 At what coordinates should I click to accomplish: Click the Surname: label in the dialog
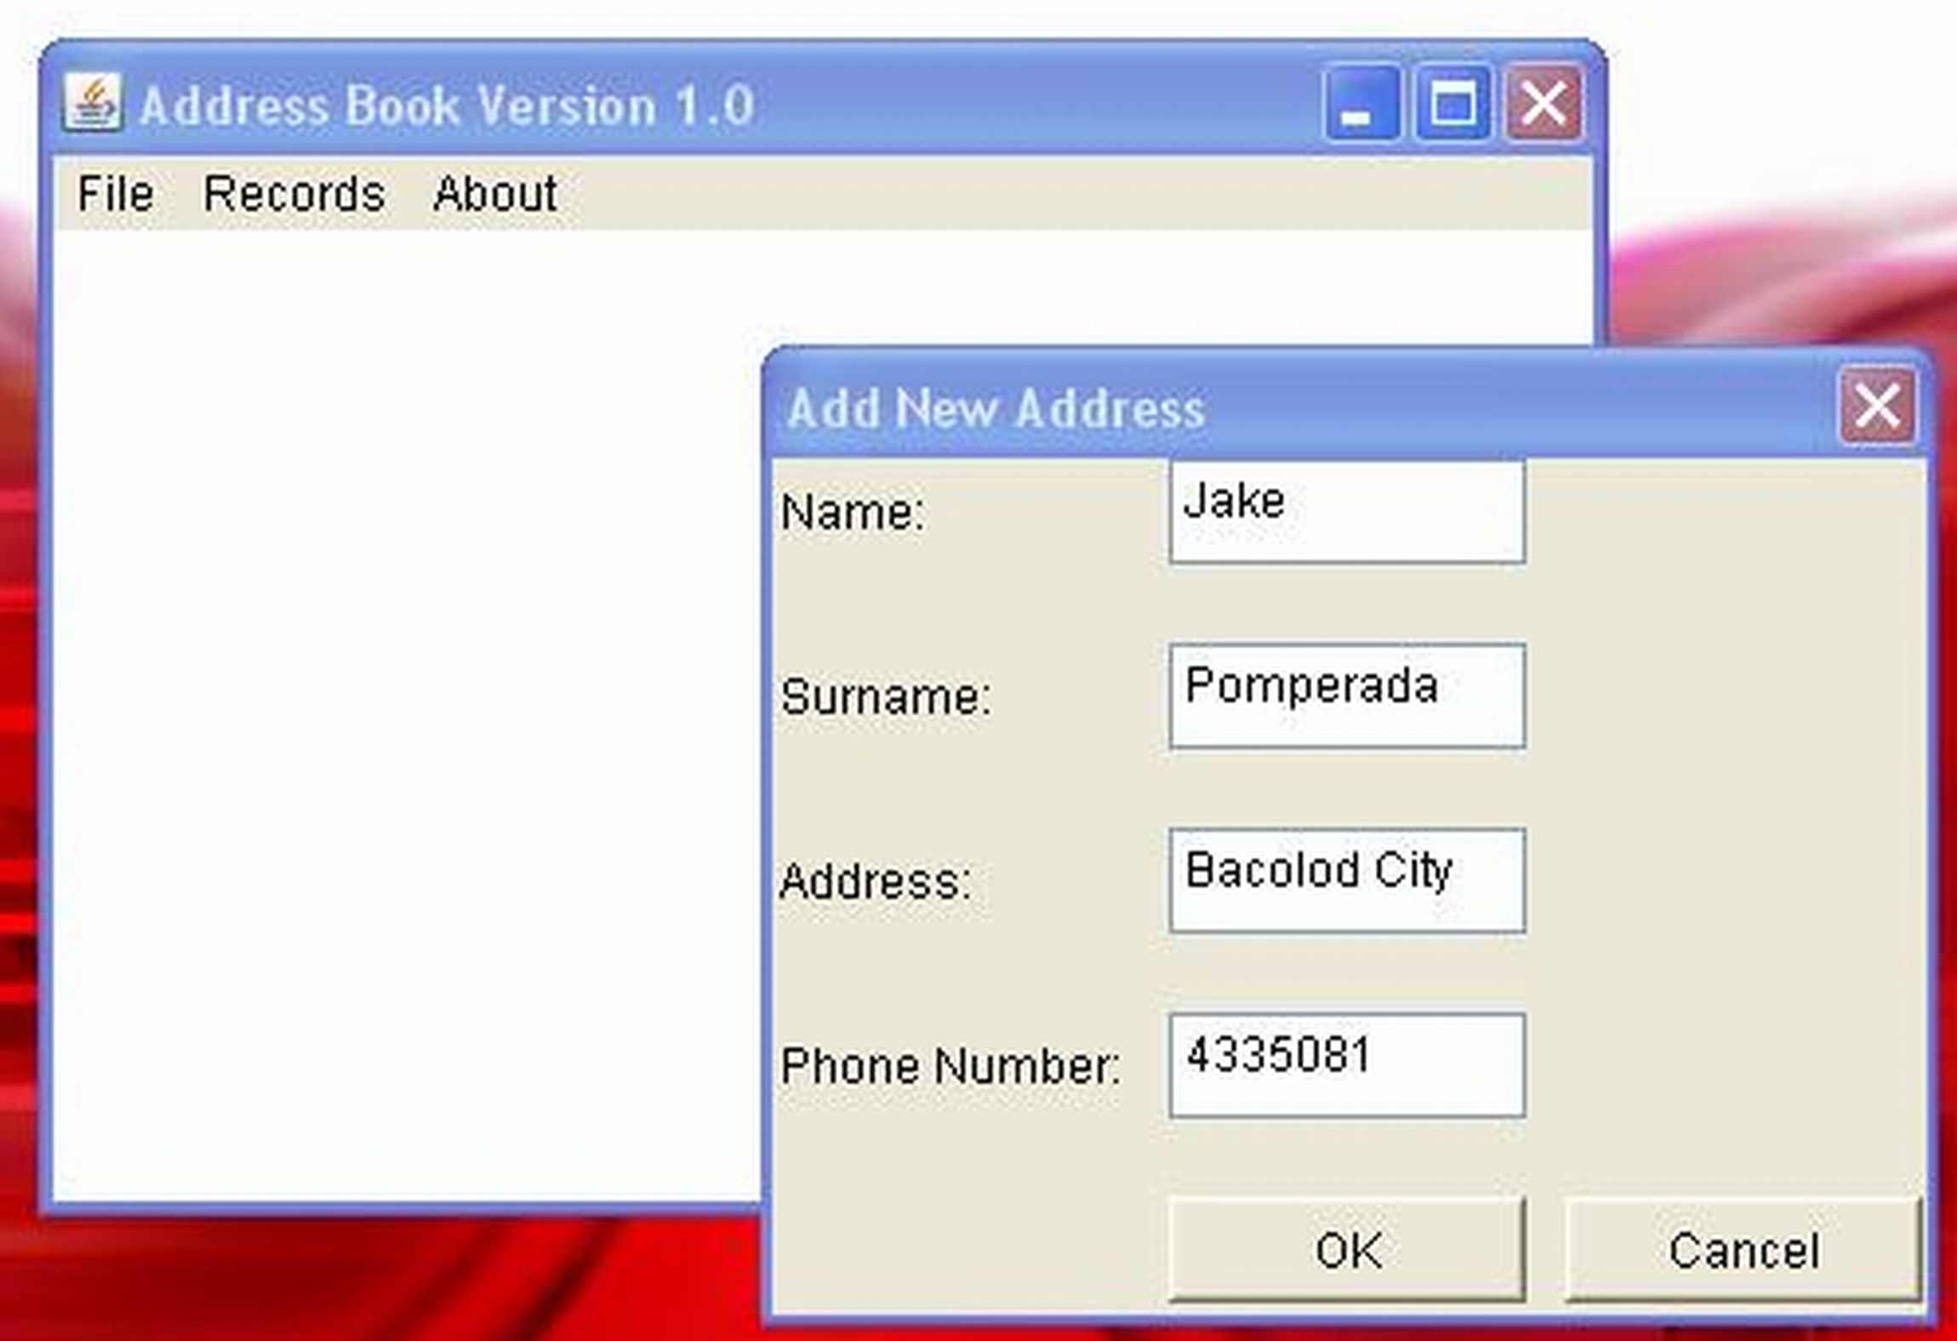click(x=885, y=698)
